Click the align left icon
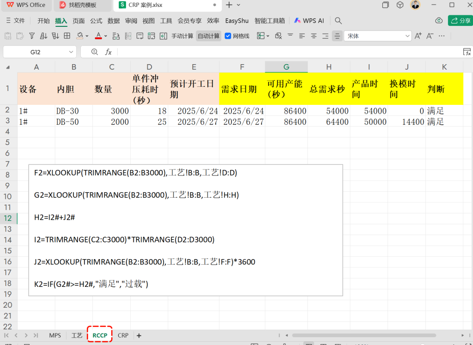The image size is (473, 345). coord(302,36)
